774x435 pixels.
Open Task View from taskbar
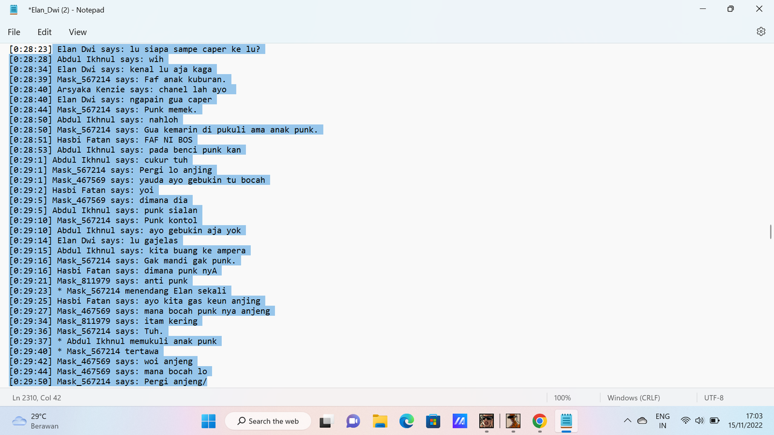327,420
